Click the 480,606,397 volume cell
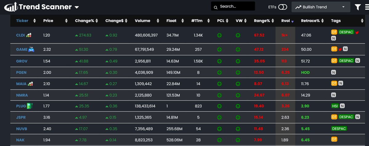The image size is (369, 146). coord(146,35)
